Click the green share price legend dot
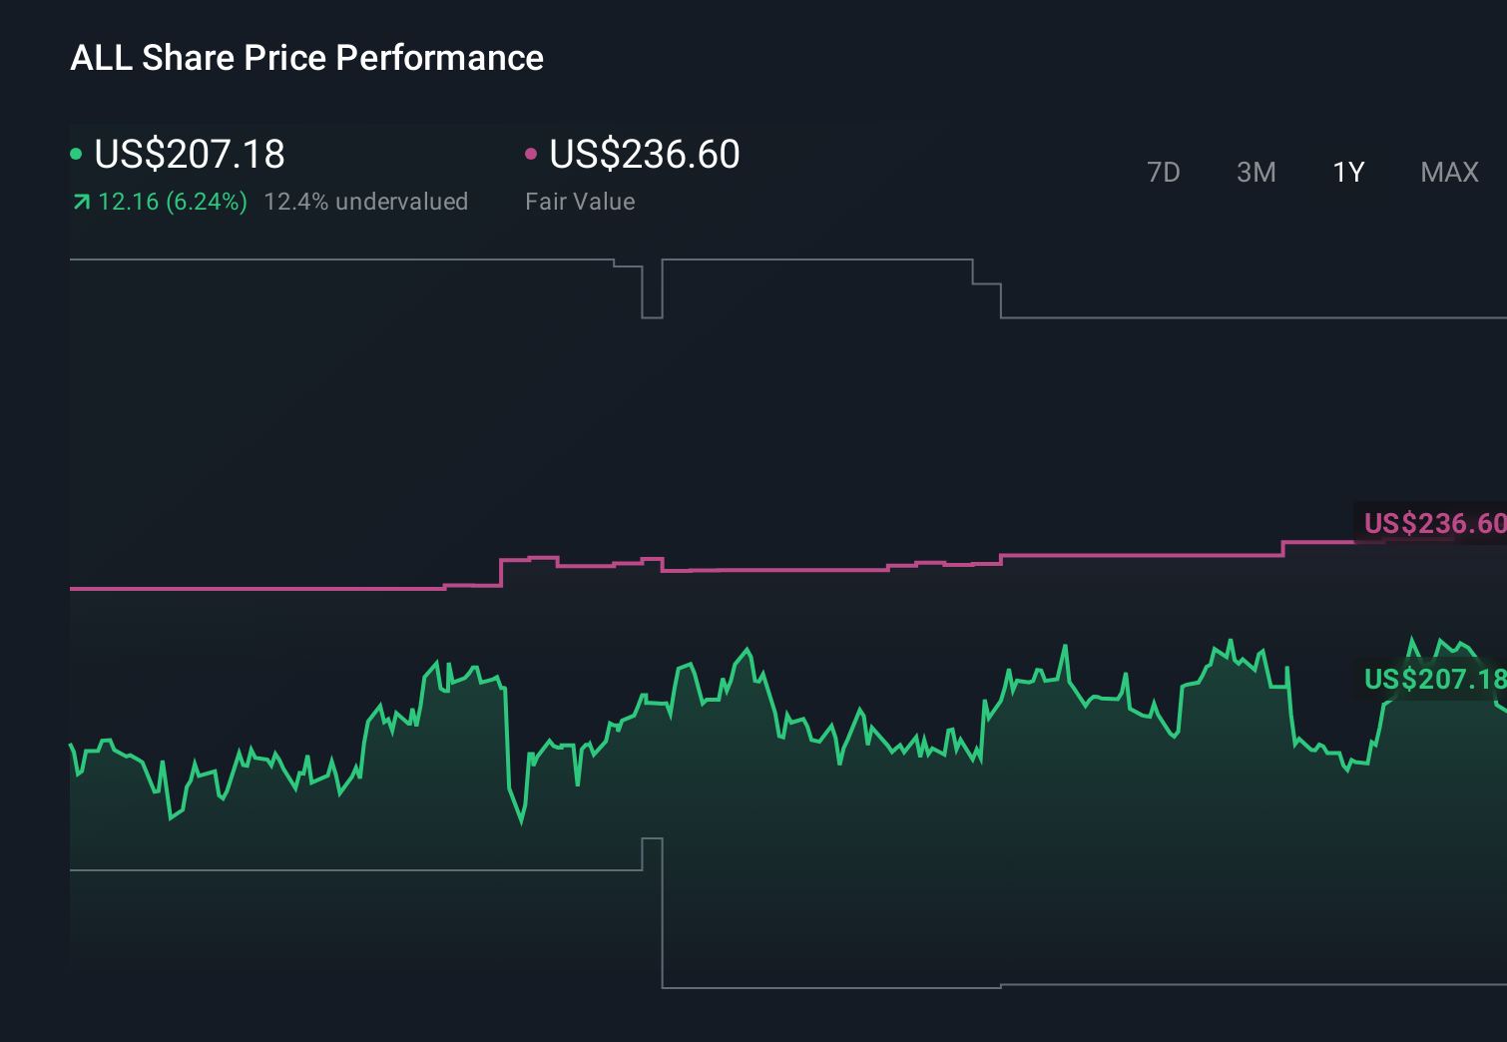The width and height of the screenshot is (1507, 1042). 77,154
